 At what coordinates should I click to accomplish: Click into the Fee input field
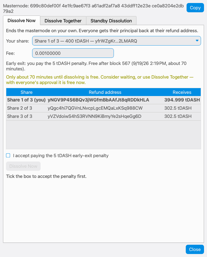(73, 53)
